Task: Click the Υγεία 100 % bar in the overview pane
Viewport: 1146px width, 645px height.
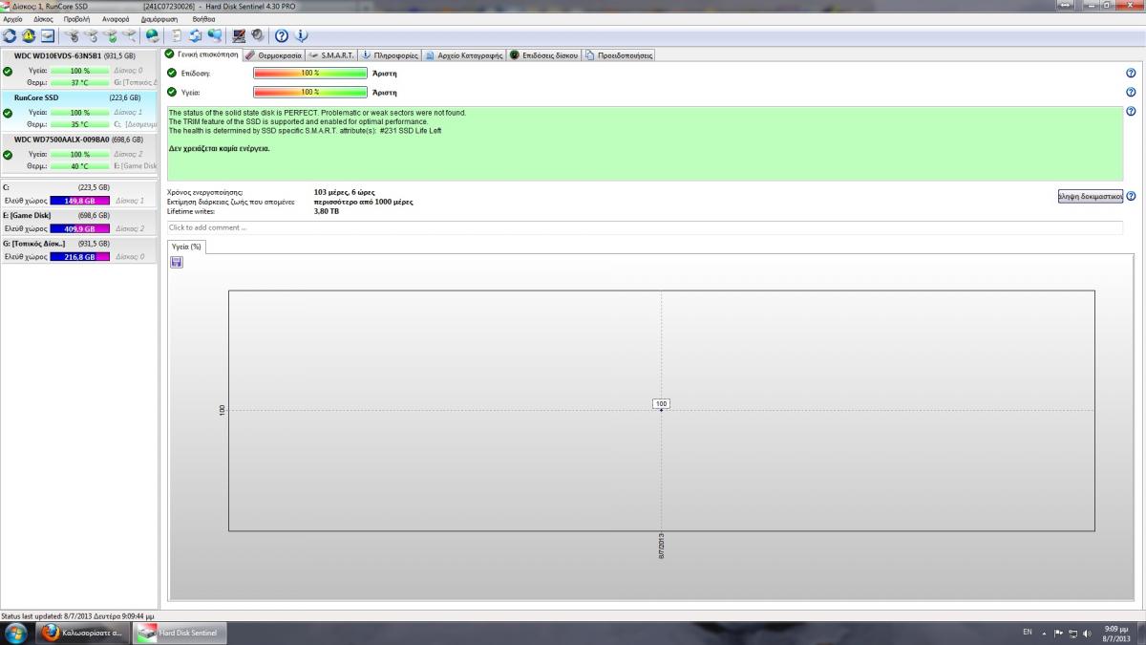Action: [x=310, y=93]
